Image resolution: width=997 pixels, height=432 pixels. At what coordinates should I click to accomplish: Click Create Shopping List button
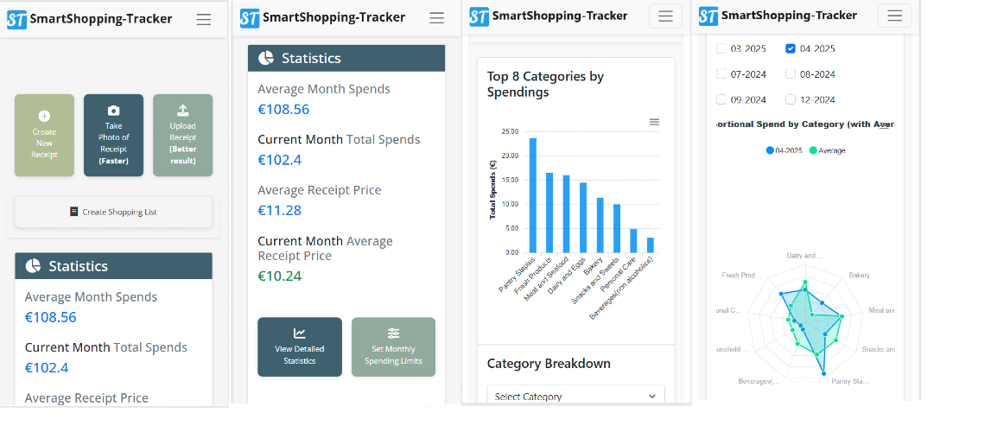tap(114, 212)
